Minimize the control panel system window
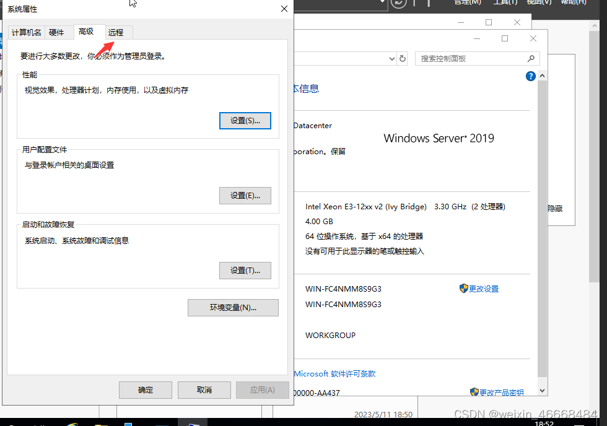 pos(477,38)
